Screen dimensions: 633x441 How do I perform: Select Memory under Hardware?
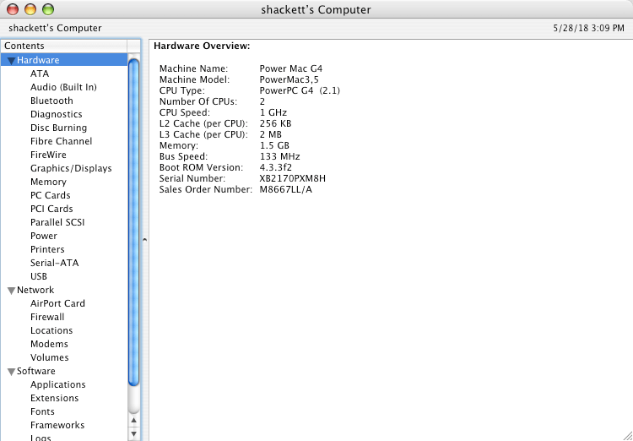click(x=48, y=182)
